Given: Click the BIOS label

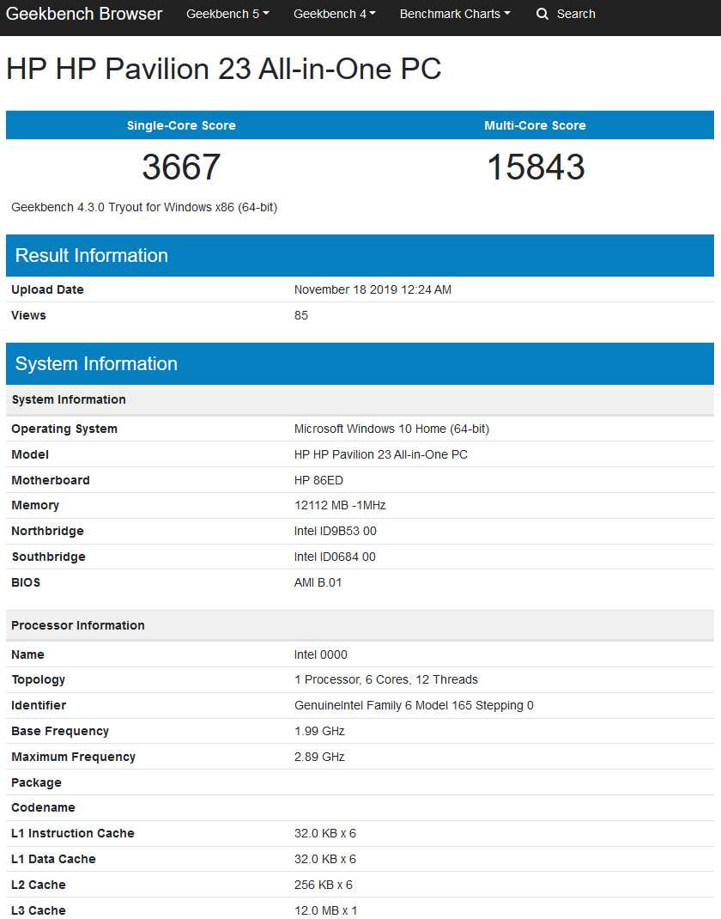Looking at the screenshot, I should click(x=26, y=582).
